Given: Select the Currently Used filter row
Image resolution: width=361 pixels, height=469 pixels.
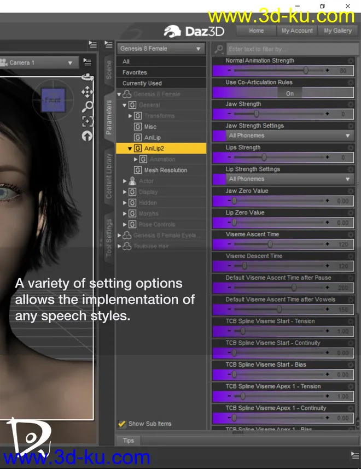Looking at the screenshot, I should coord(161,83).
